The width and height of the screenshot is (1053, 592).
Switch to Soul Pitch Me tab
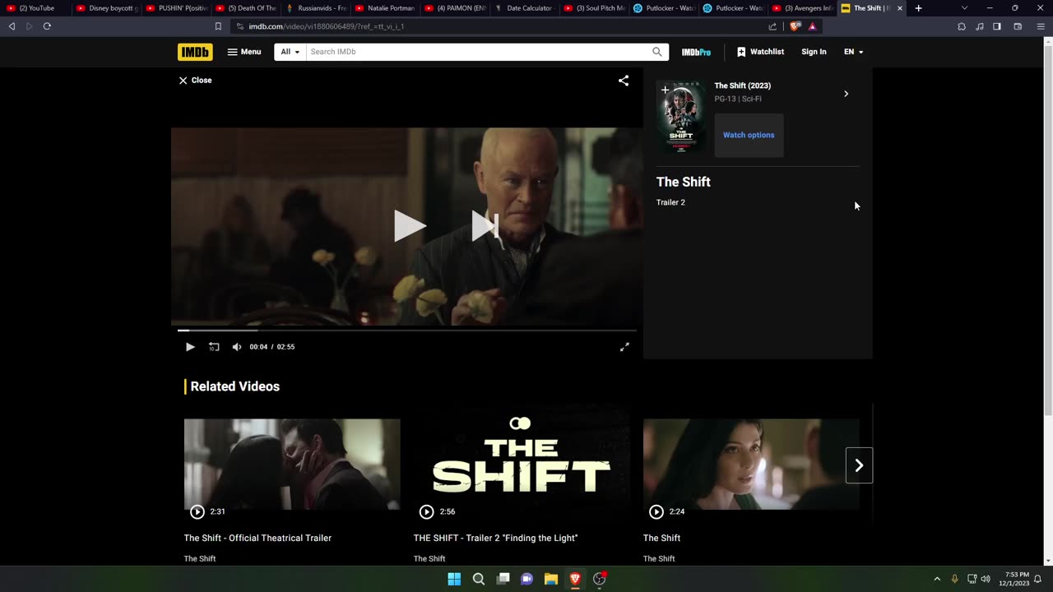click(596, 8)
